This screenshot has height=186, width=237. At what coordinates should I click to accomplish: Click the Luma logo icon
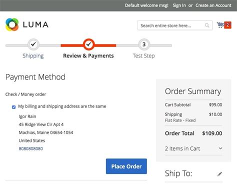point(12,24)
